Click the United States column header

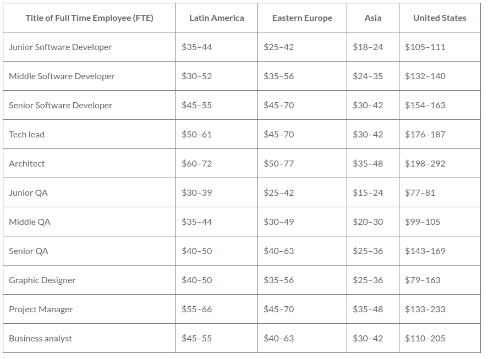[440, 18]
